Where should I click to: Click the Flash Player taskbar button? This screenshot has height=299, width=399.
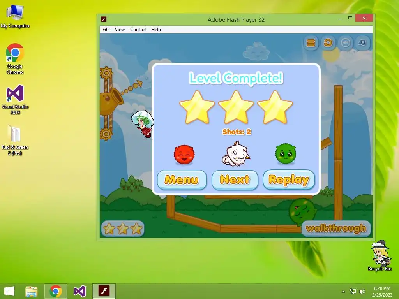point(104,291)
